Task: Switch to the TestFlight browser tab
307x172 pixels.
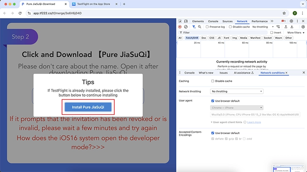Action: 93,4
